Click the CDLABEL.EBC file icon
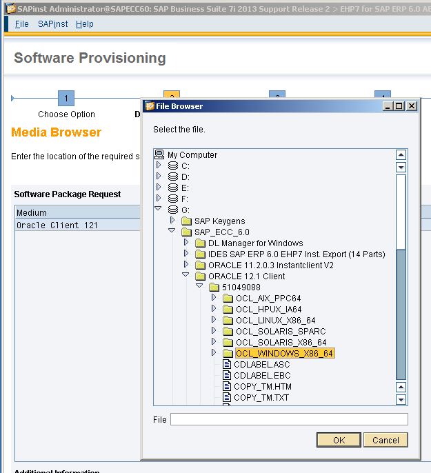This screenshot has height=473, width=431. tap(226, 375)
